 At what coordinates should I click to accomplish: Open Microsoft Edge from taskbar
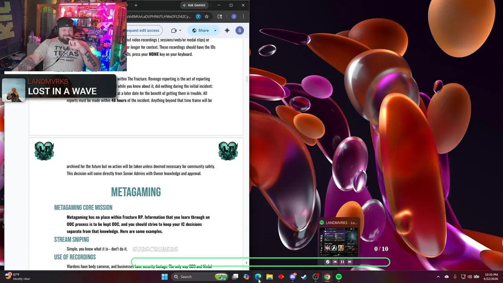258,277
